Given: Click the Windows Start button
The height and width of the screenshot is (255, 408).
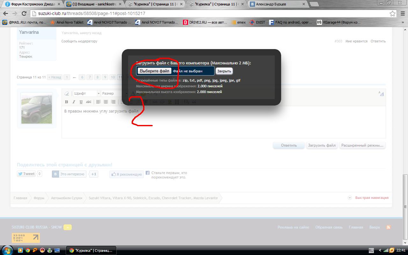Looking at the screenshot, I should pos(7,250).
